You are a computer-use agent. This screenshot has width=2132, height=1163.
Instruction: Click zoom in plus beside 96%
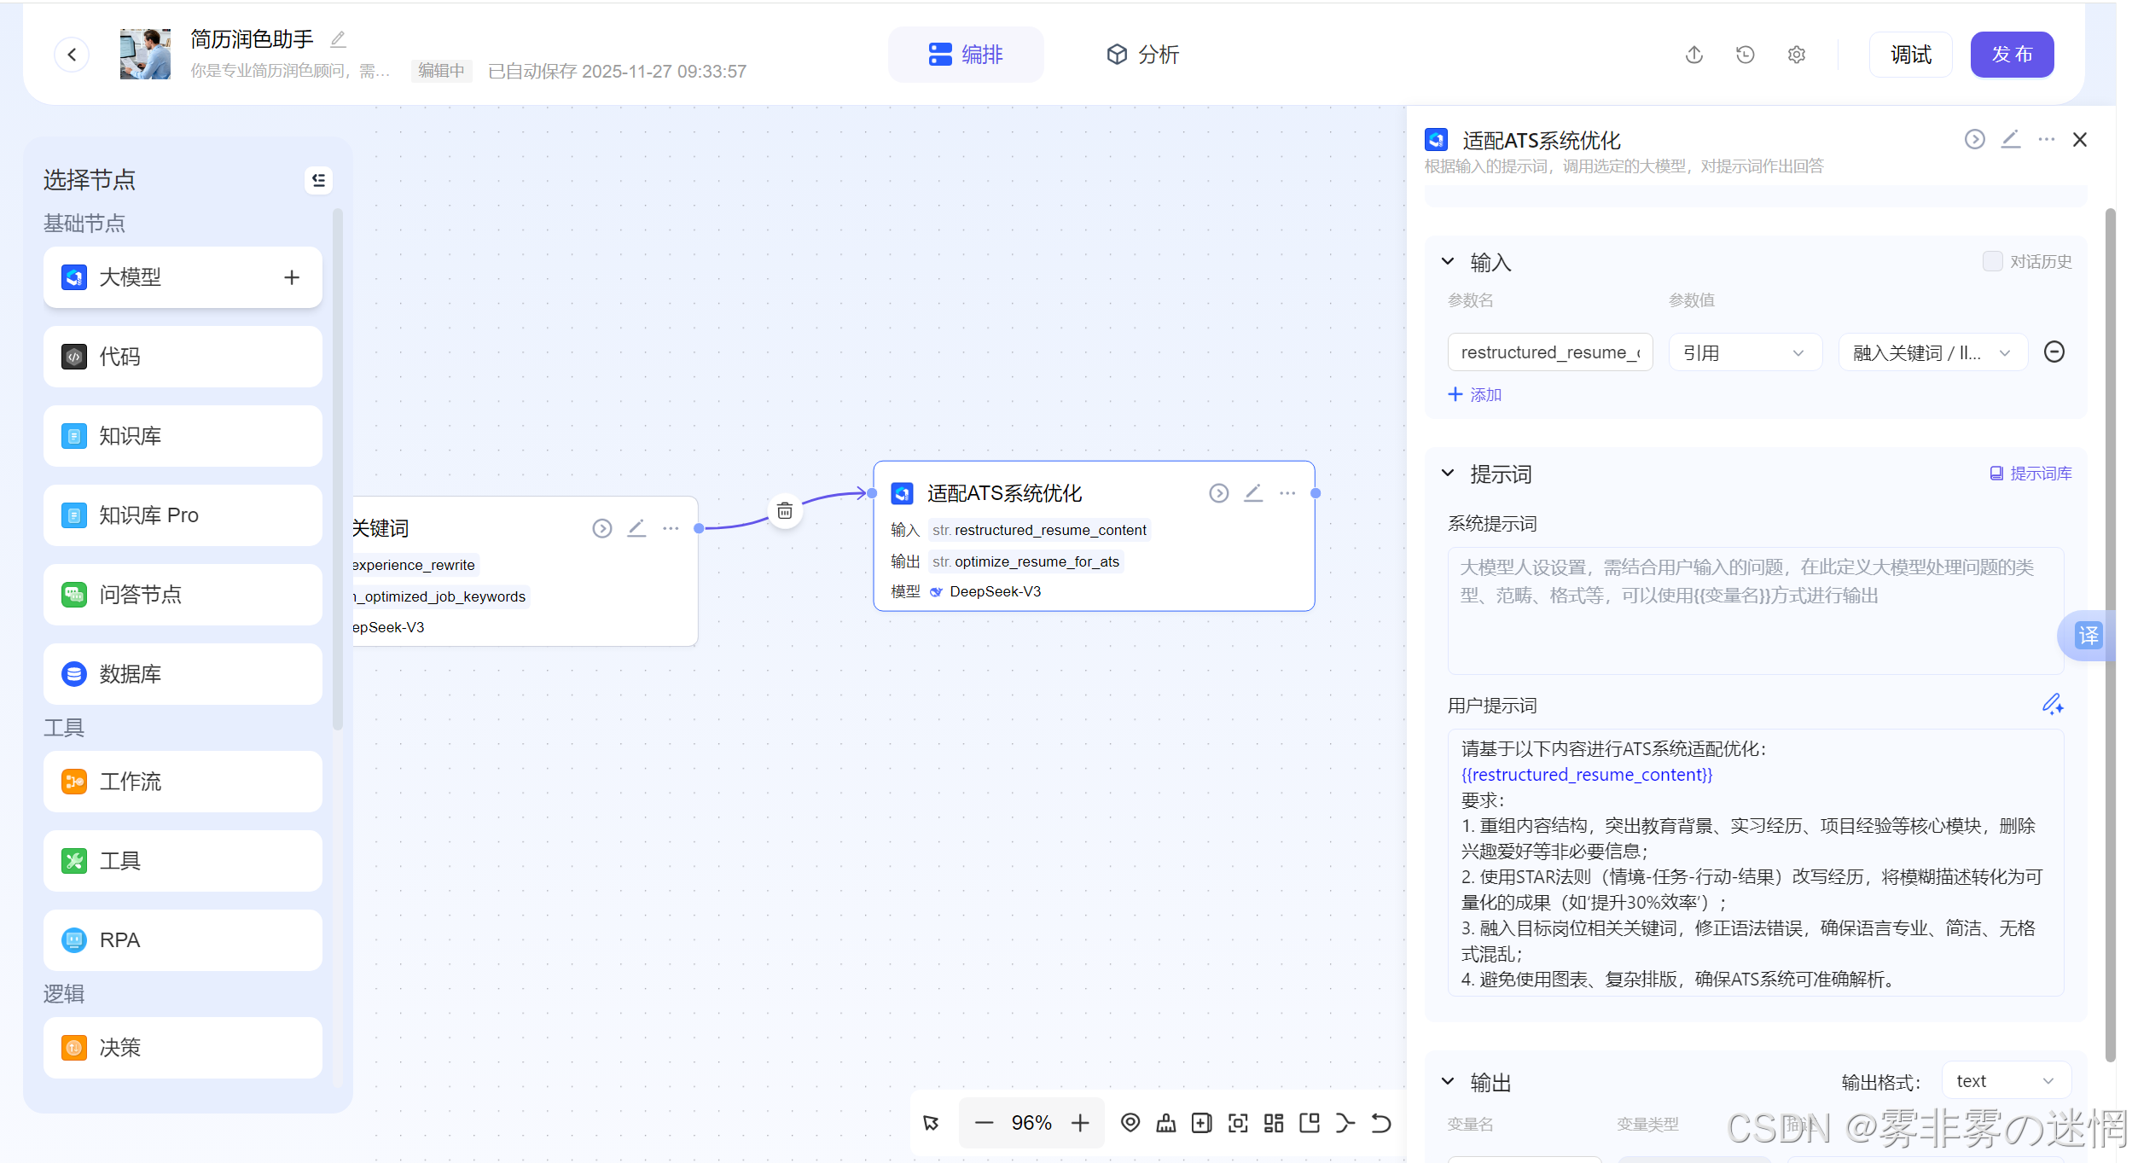click(x=1080, y=1123)
